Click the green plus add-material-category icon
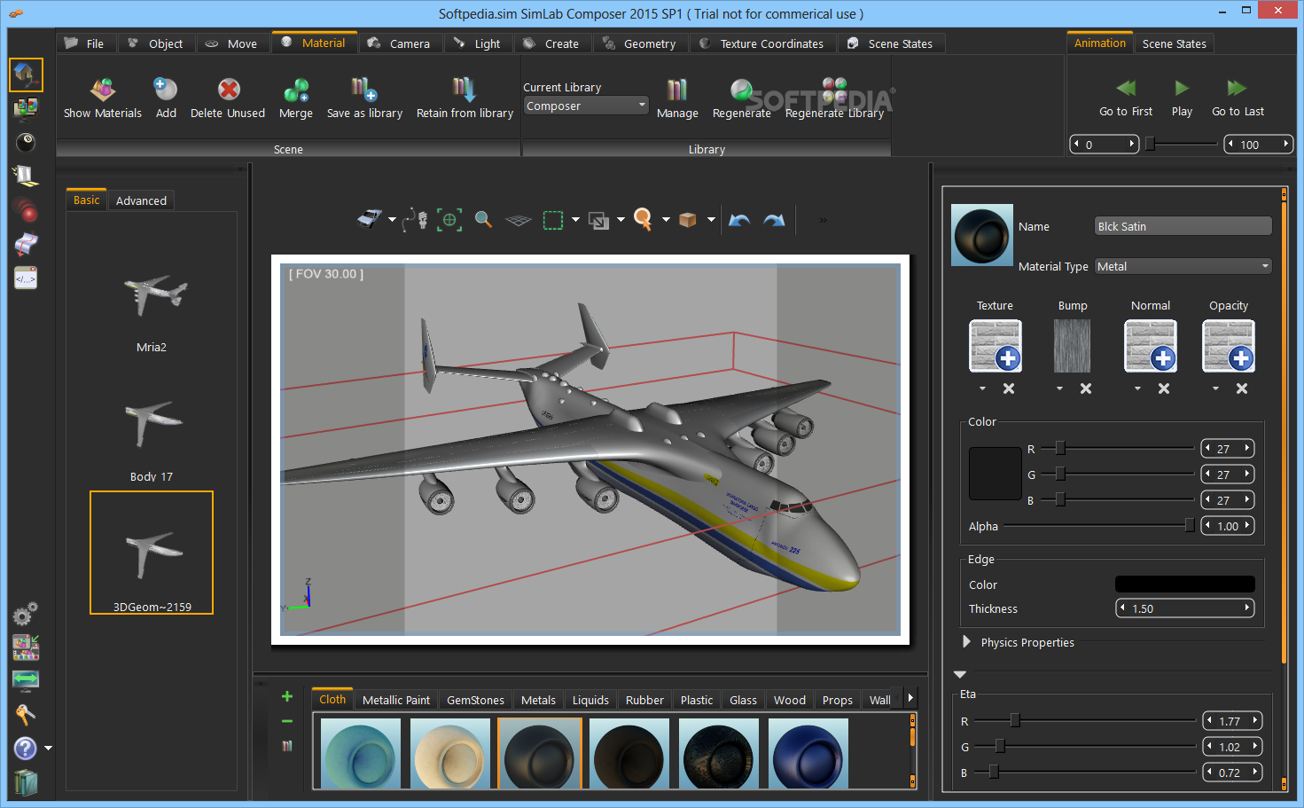 [x=287, y=696]
